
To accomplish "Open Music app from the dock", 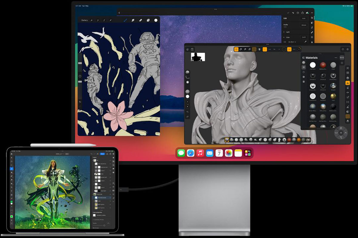I will pyautogui.click(x=200, y=153).
